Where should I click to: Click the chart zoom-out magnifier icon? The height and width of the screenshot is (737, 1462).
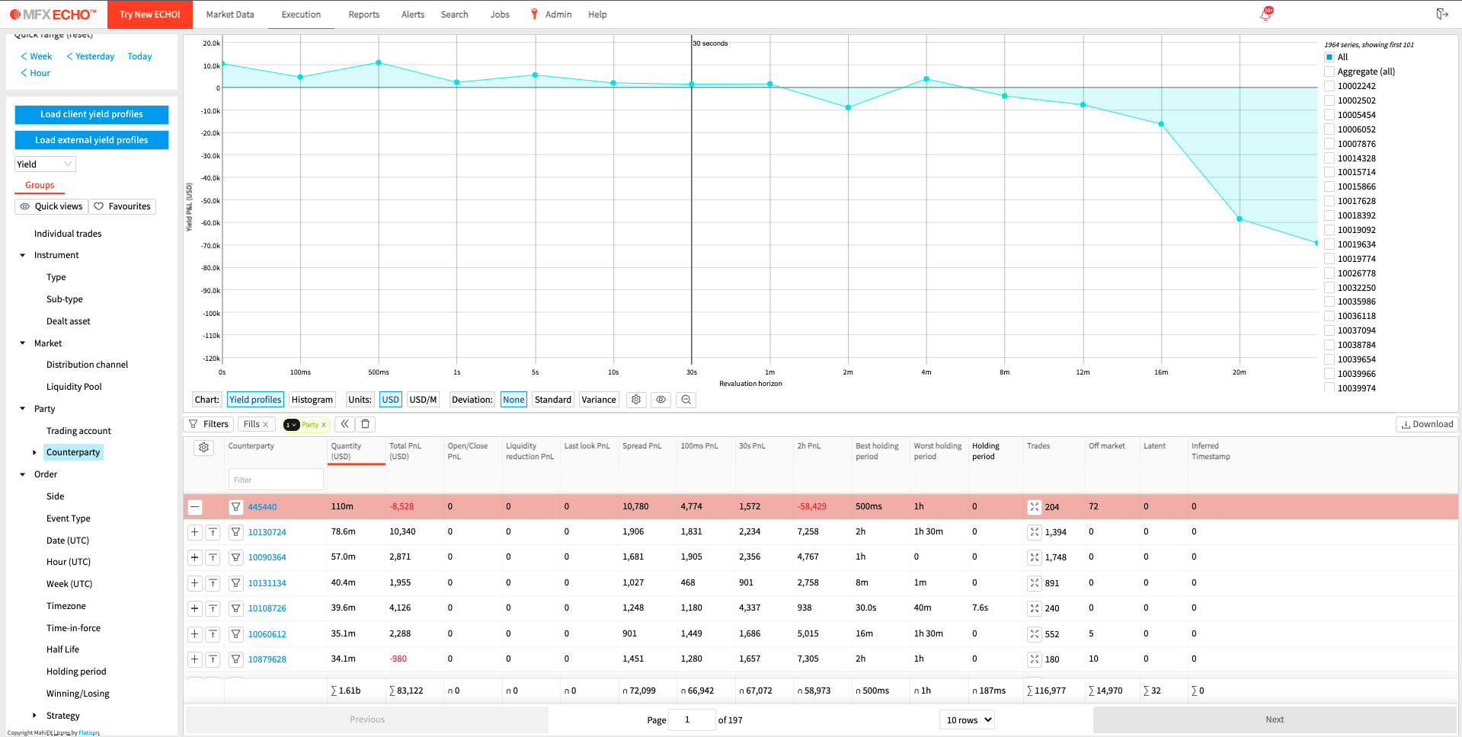click(686, 400)
